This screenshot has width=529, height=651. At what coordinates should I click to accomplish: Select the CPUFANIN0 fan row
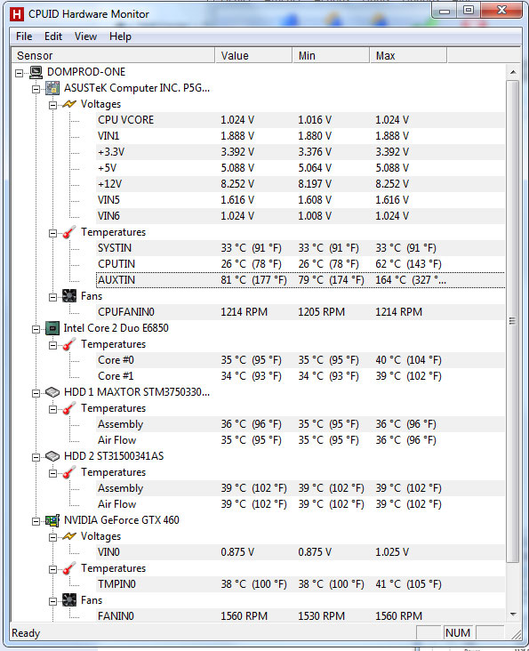click(300, 312)
